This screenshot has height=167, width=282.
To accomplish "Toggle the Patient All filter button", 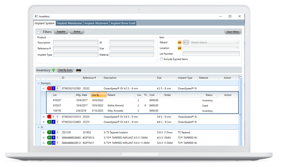I will (180, 42).
